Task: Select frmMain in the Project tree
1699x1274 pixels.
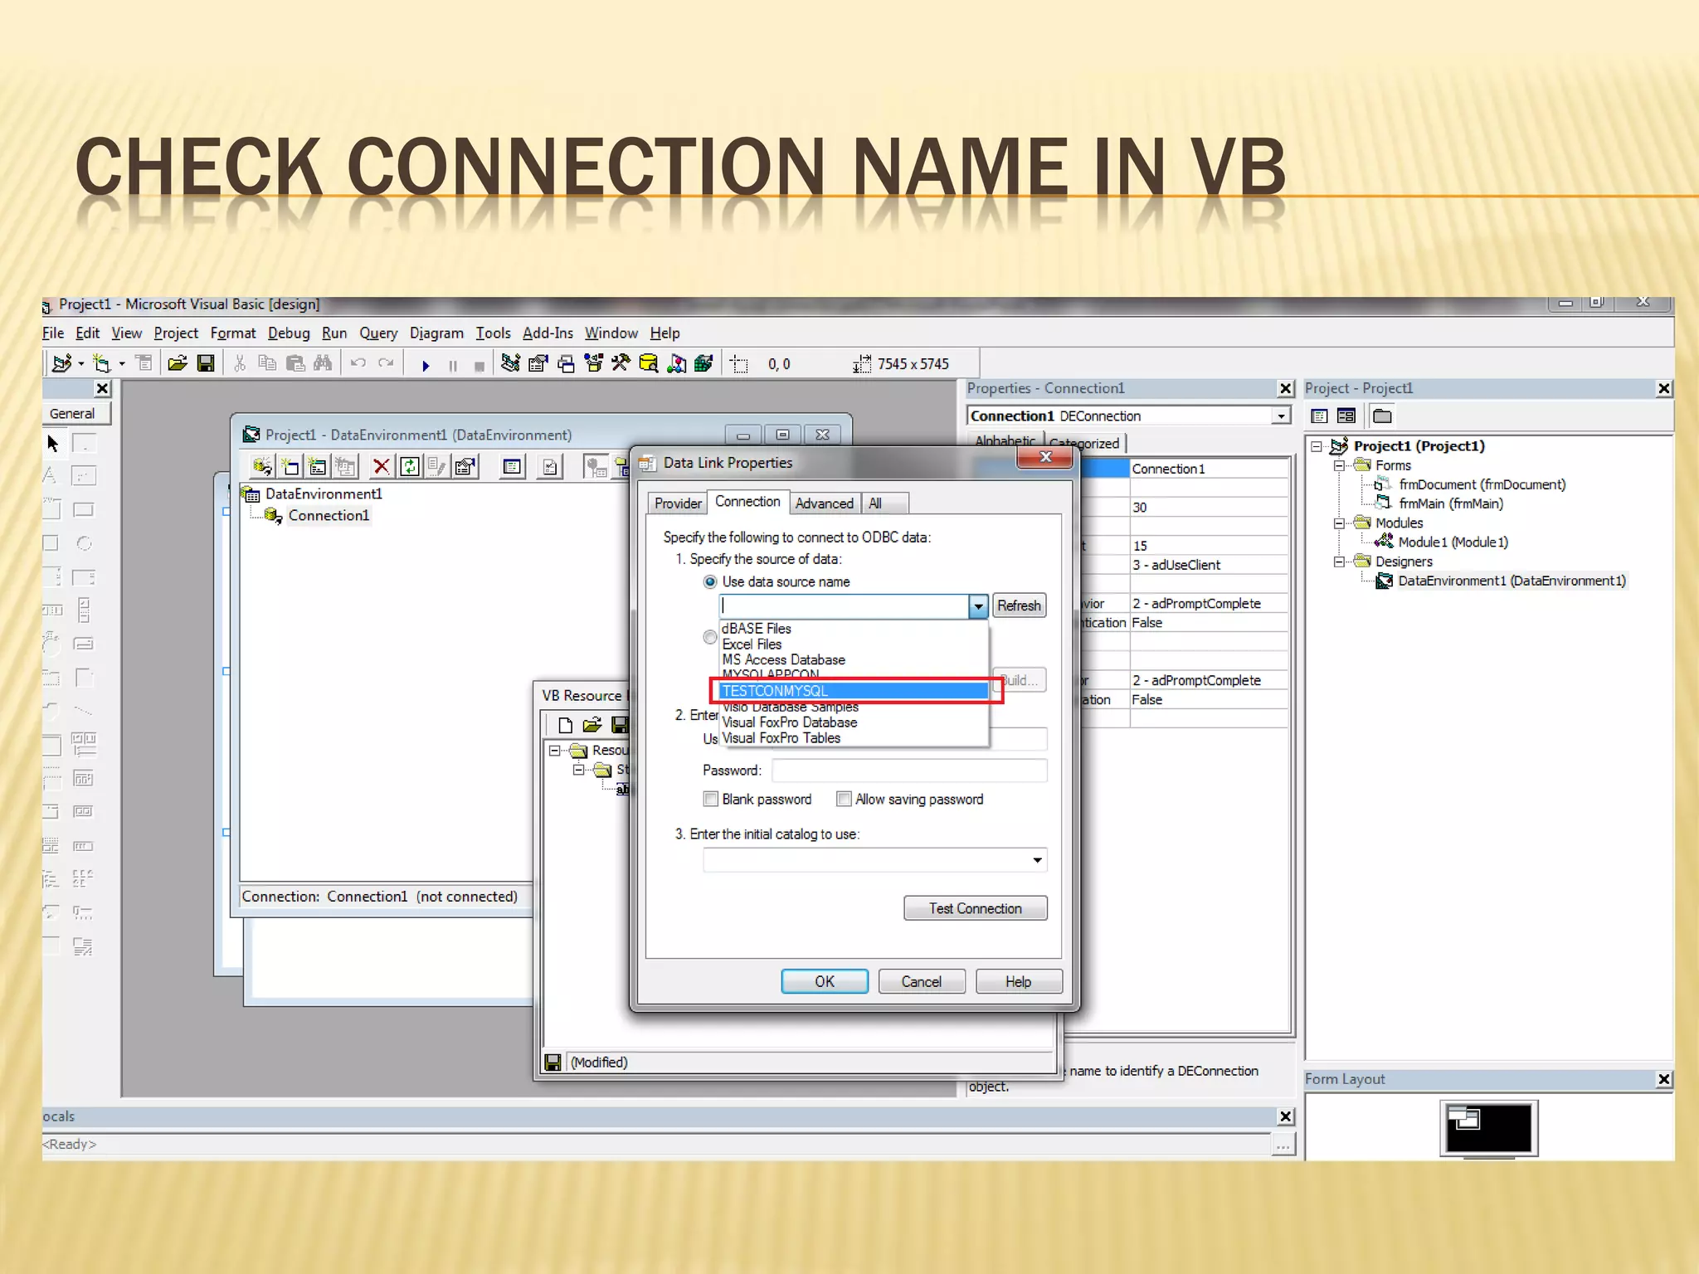Action: (1450, 503)
